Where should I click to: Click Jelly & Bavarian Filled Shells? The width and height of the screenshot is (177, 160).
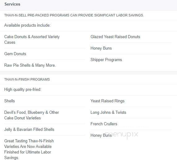(29, 129)
